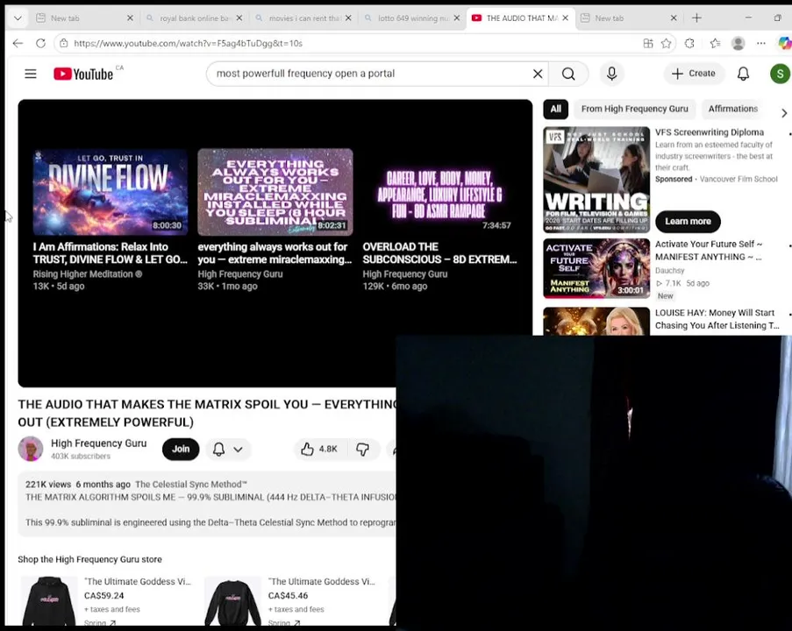This screenshot has width=792, height=631.
Task: Open the browser profile icon
Action: point(738,44)
